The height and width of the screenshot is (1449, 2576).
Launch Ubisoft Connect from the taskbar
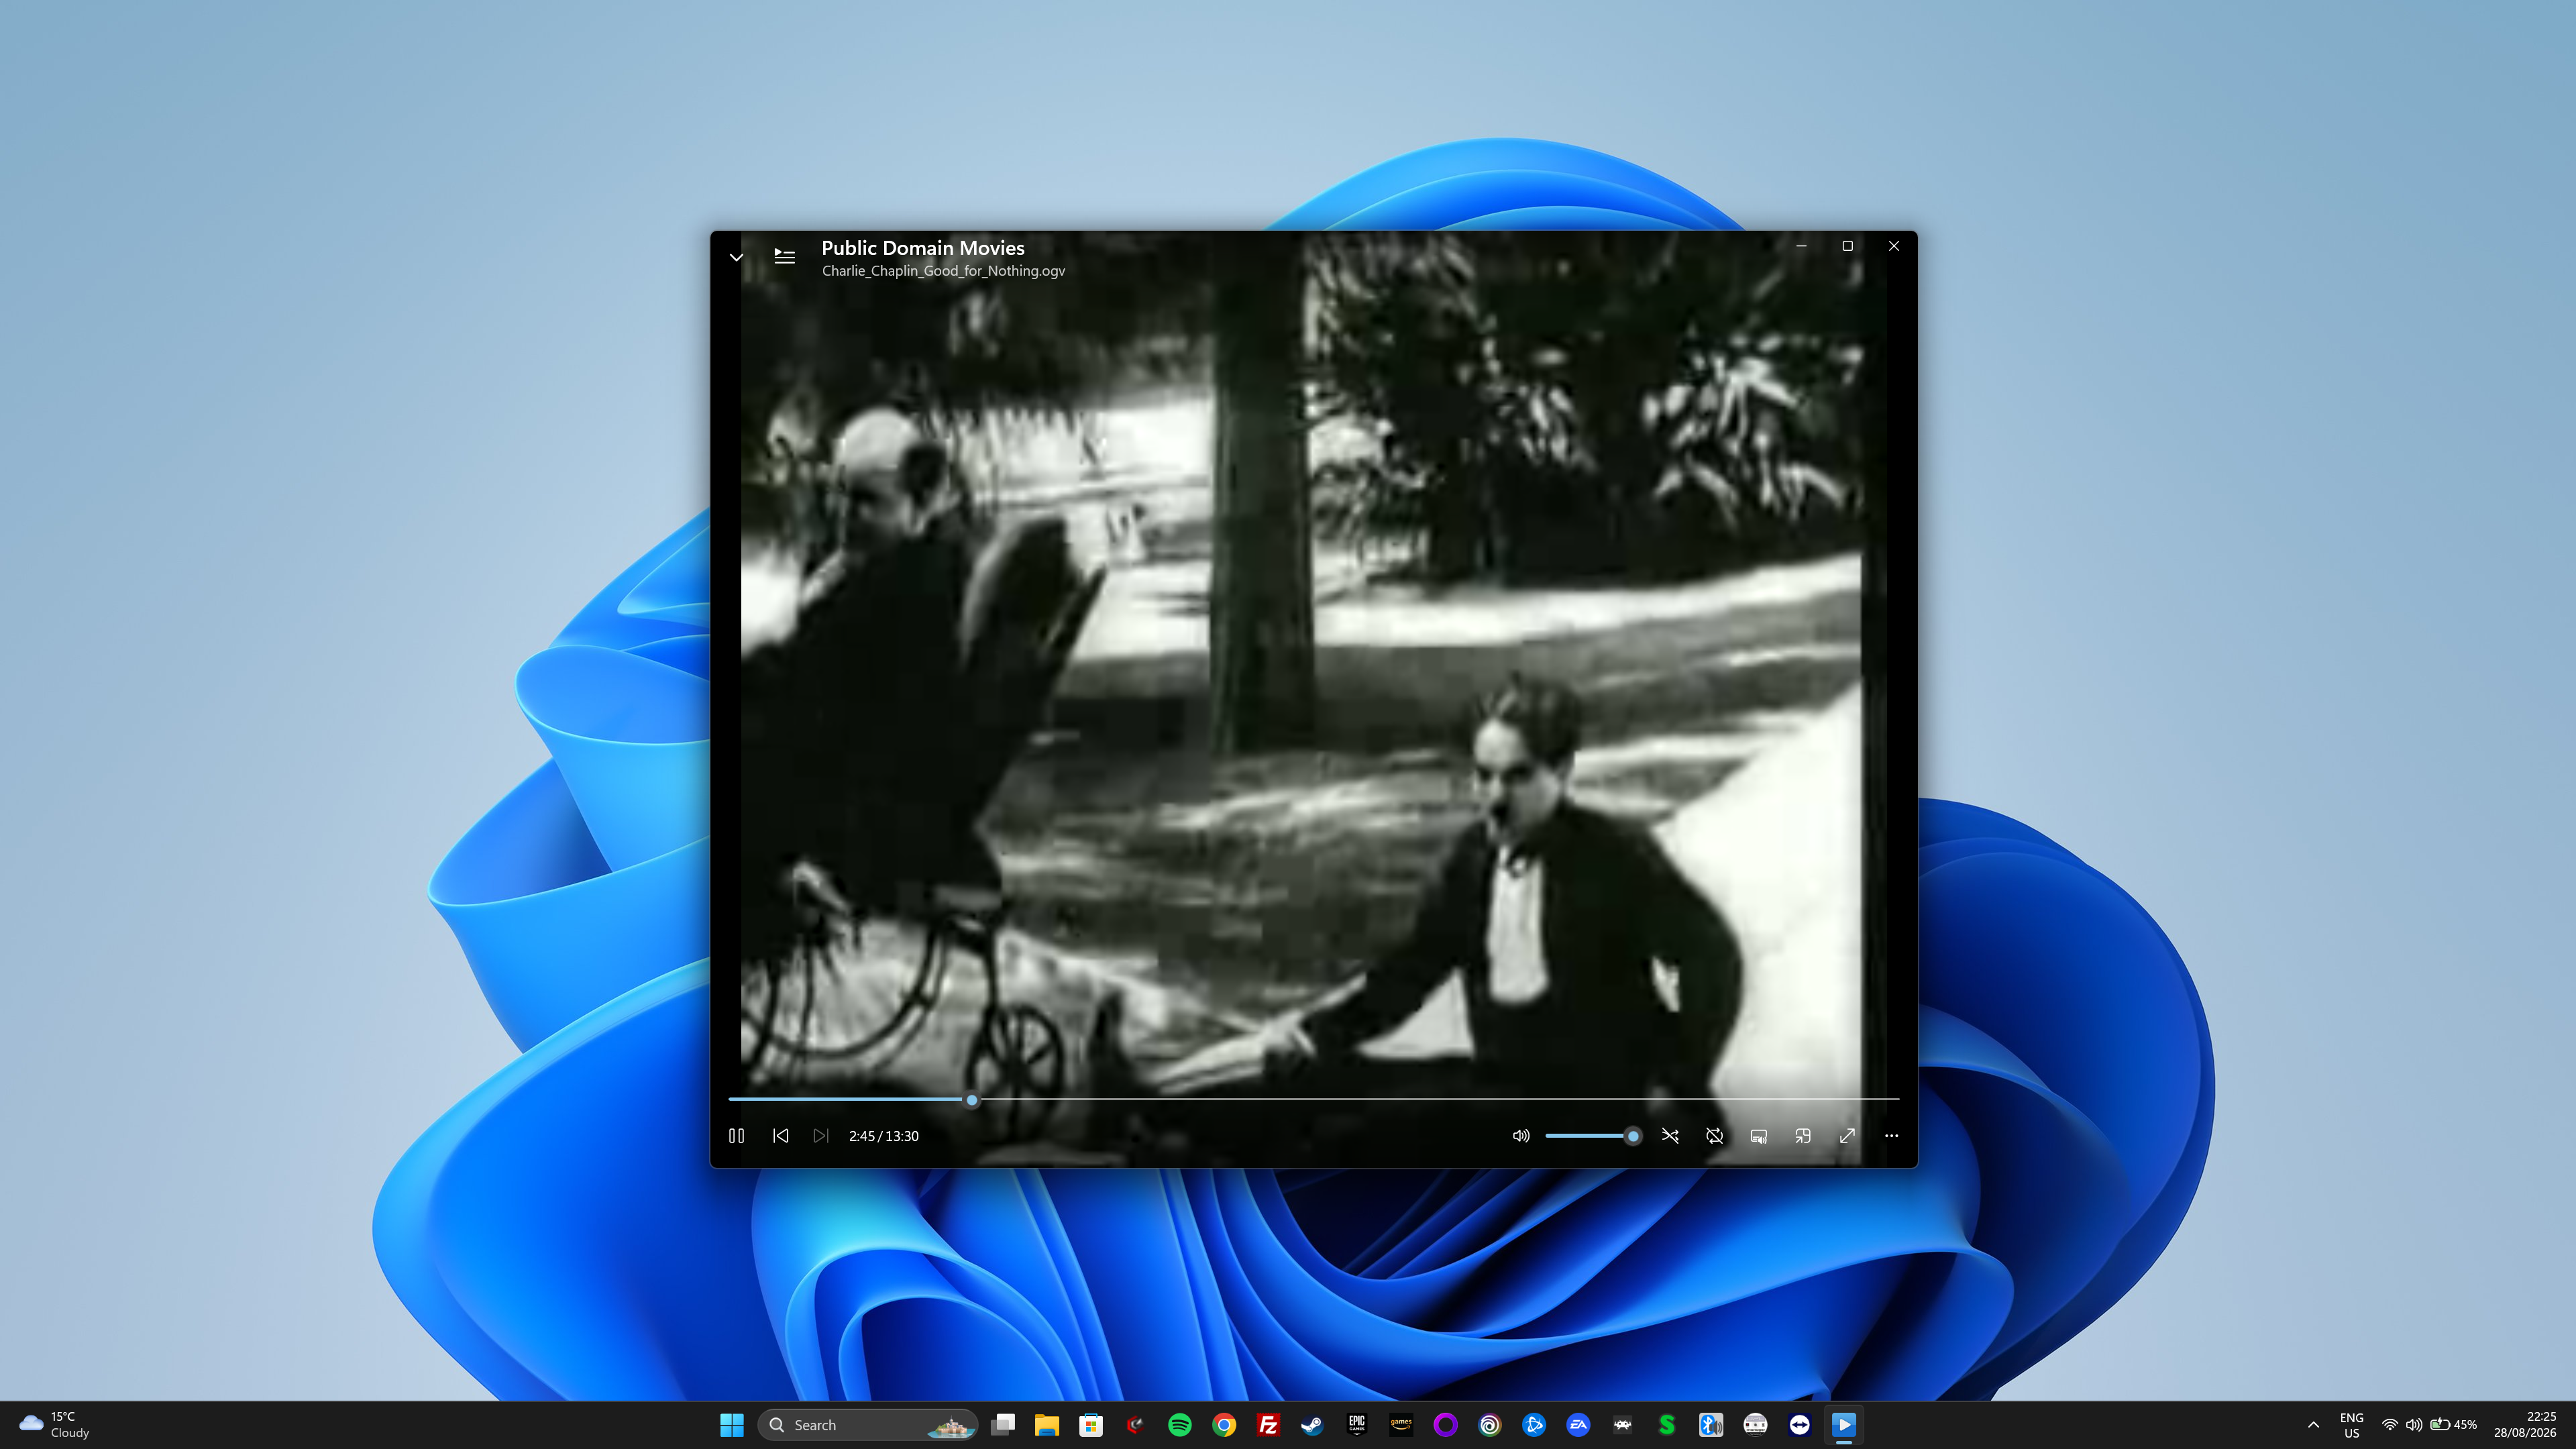(x=1490, y=1425)
